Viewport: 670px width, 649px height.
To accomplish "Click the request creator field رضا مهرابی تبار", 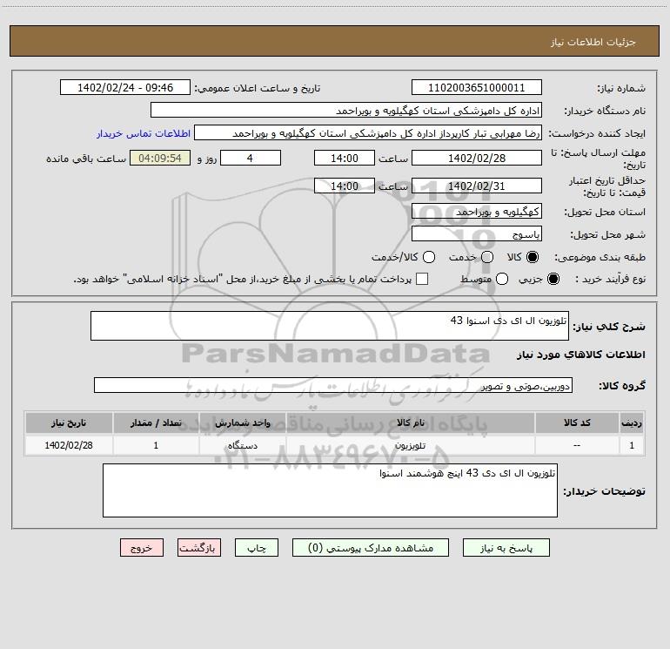I will click(x=368, y=133).
